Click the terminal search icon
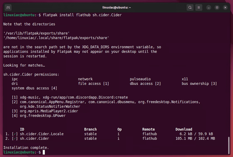 point(190,7)
